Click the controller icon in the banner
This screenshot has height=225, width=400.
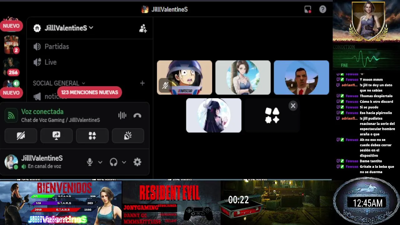(x=198, y=214)
